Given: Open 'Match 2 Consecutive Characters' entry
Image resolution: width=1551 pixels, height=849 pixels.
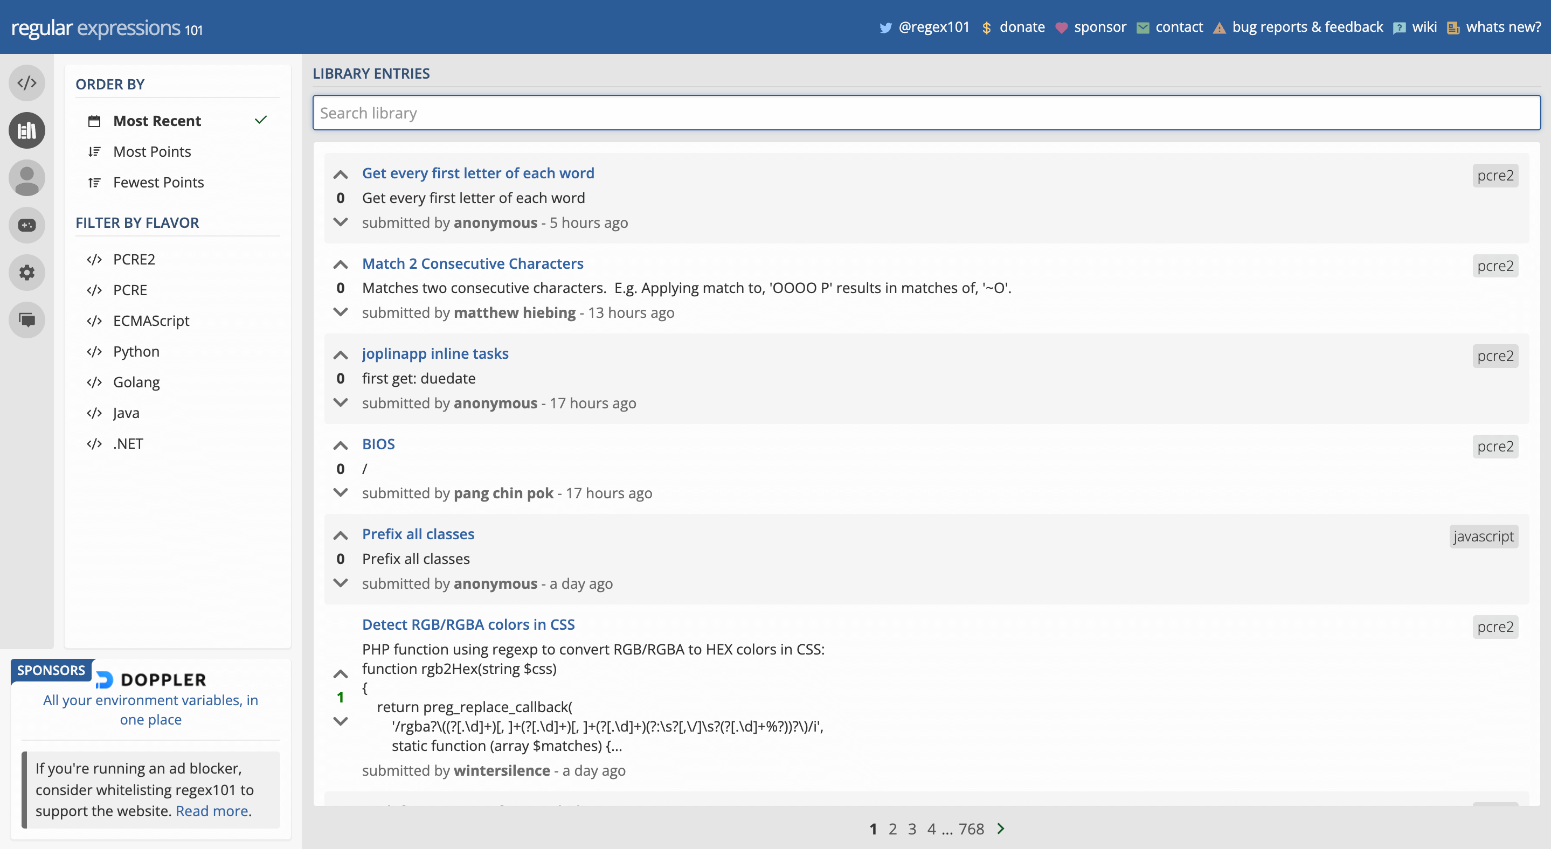Looking at the screenshot, I should tap(473, 263).
